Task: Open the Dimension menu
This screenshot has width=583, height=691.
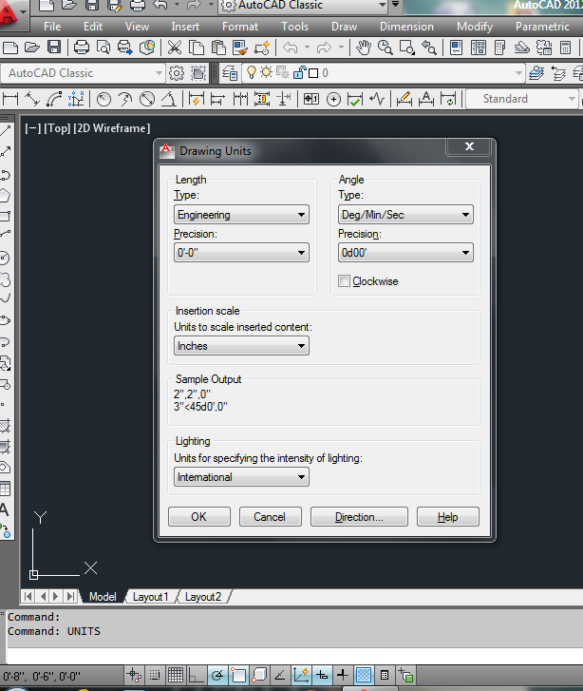Action: (x=406, y=27)
